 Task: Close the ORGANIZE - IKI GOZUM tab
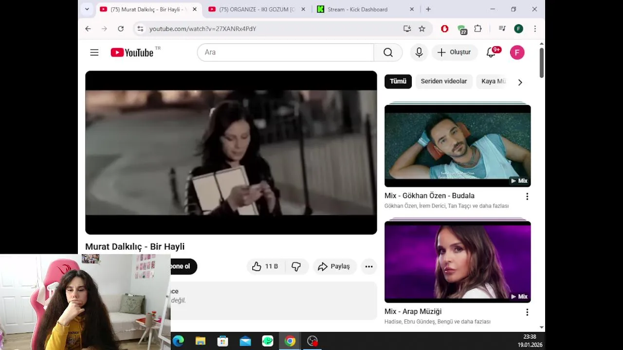(x=304, y=9)
